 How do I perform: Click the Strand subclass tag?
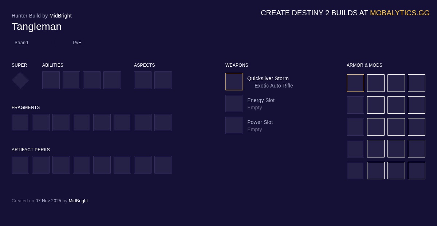[x=21, y=43]
